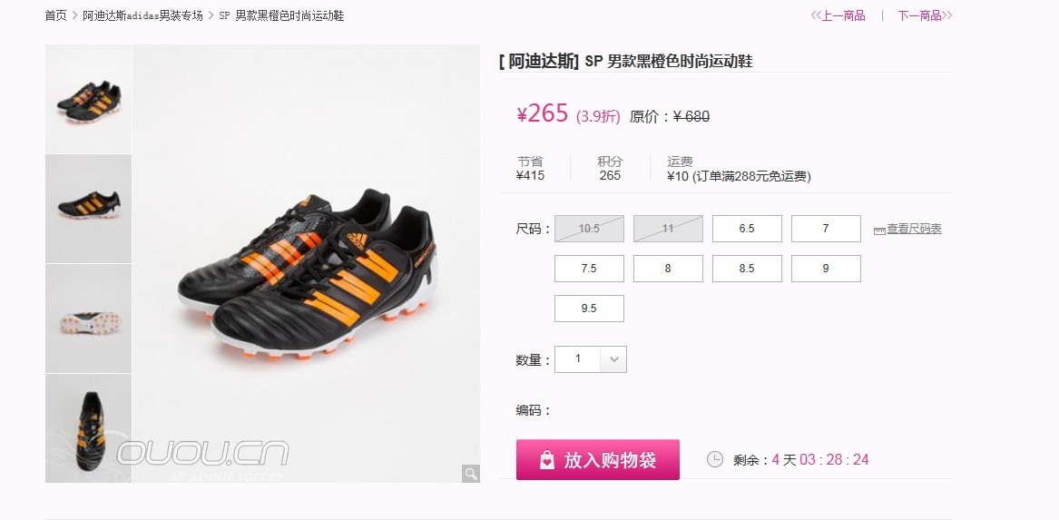Screen dimensions: 1059x520
Task: Click the shopping bag icon on pink button
Action: [547, 460]
